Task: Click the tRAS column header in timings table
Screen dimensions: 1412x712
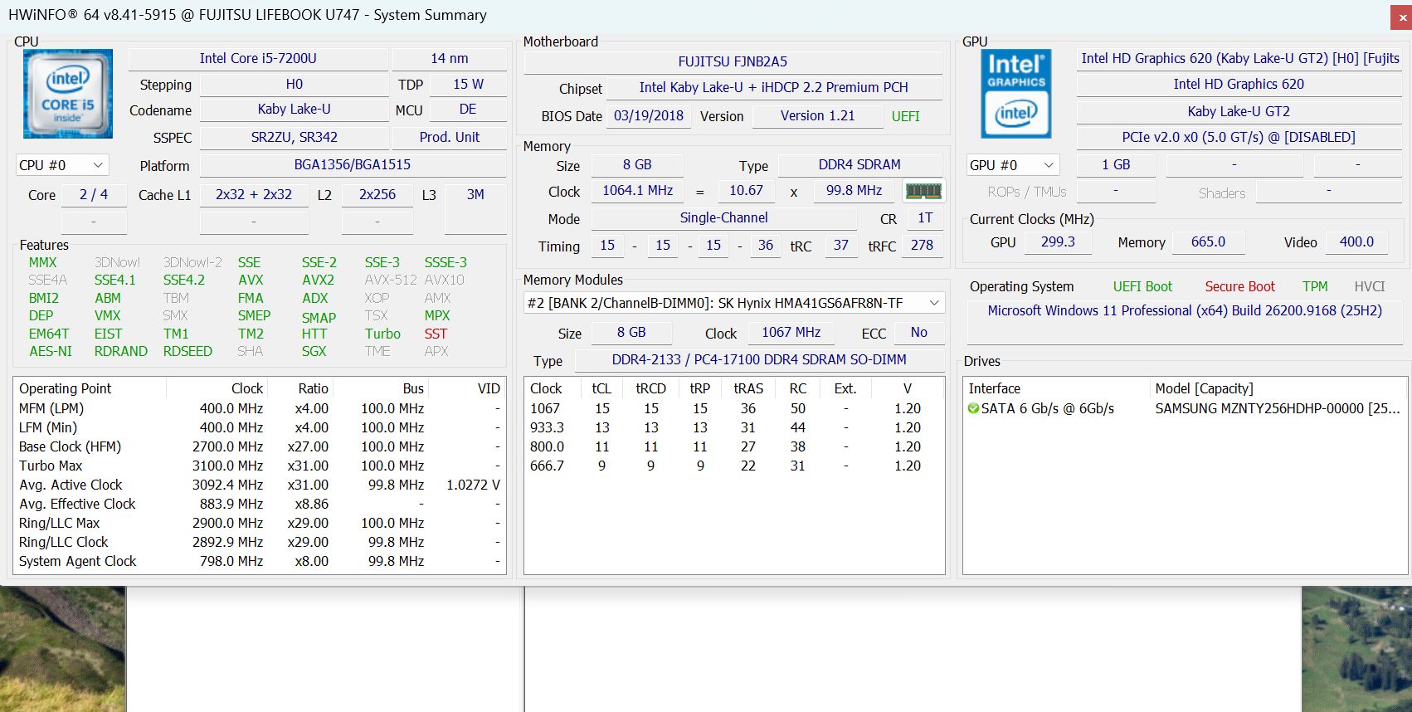Action: 748,388
